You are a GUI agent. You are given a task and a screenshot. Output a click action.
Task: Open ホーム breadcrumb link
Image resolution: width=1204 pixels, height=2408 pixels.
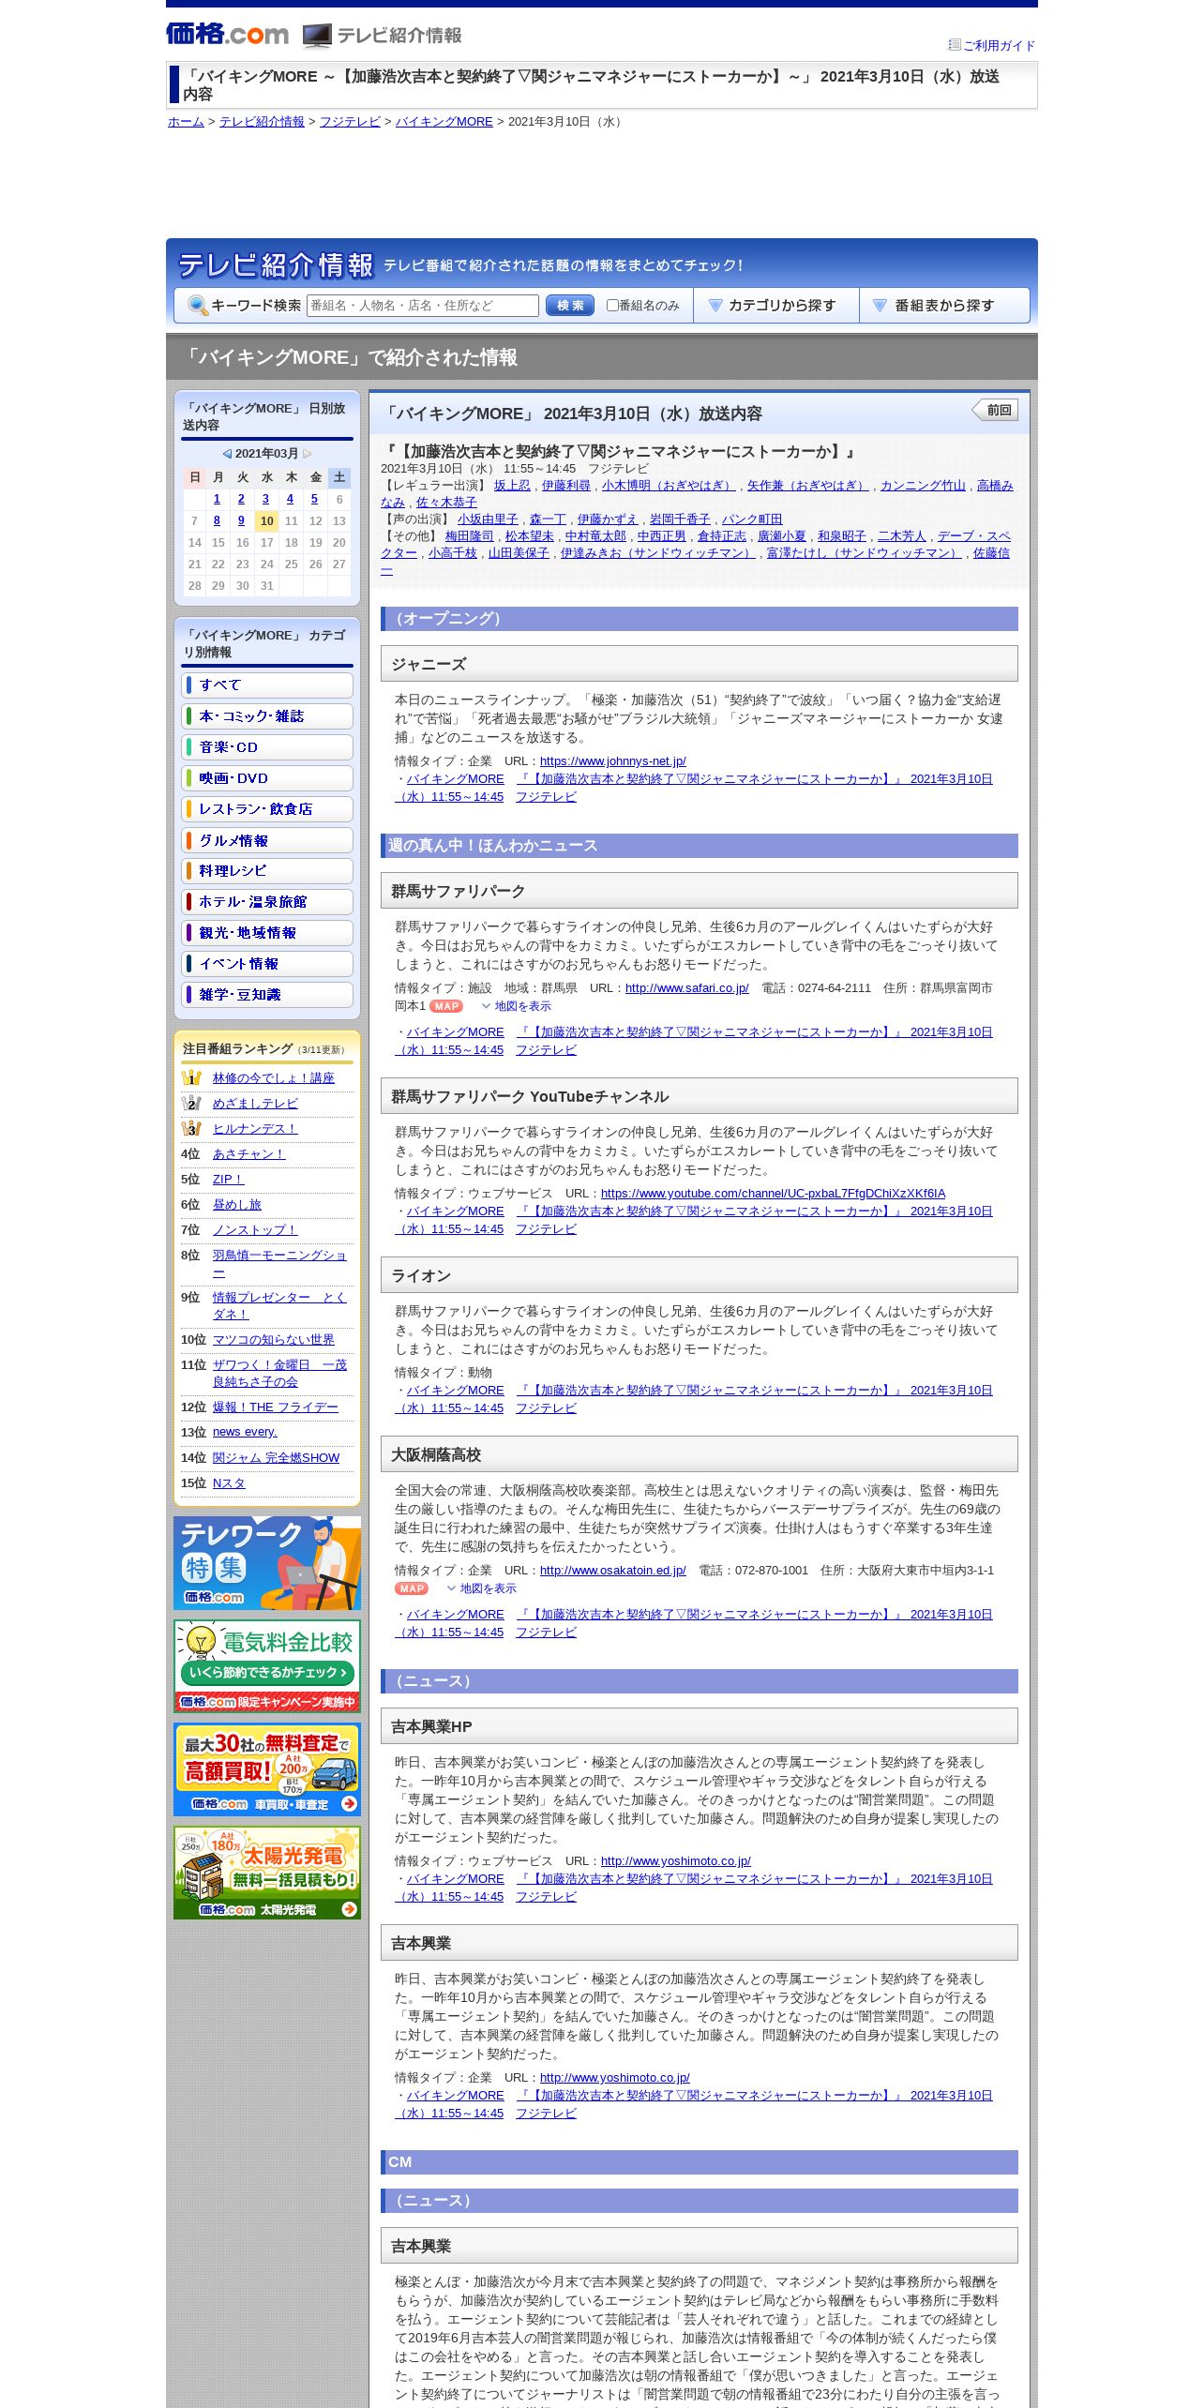pyautogui.click(x=186, y=122)
